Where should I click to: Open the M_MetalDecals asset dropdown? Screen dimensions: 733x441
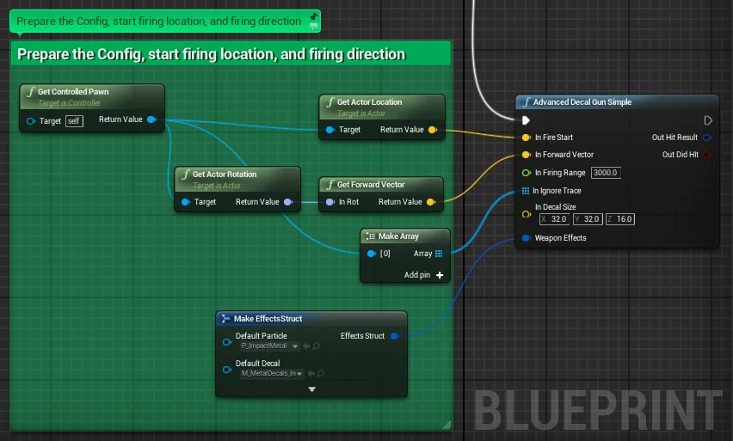coord(272,373)
